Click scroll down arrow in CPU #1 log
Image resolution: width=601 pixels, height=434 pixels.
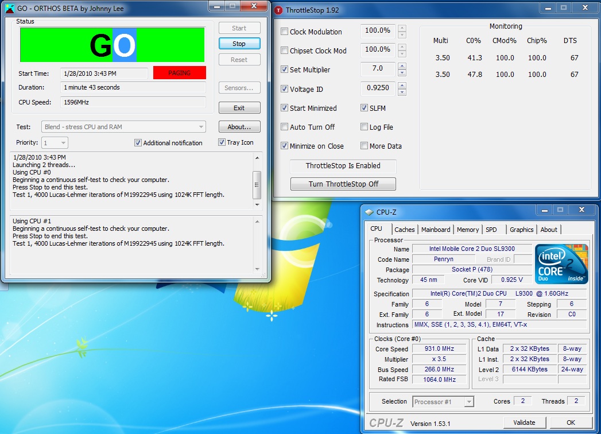(257, 269)
